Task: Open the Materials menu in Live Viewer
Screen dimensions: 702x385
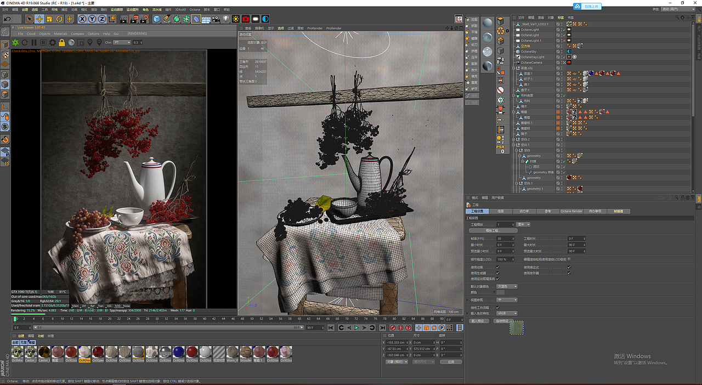Action: pyautogui.click(x=60, y=34)
